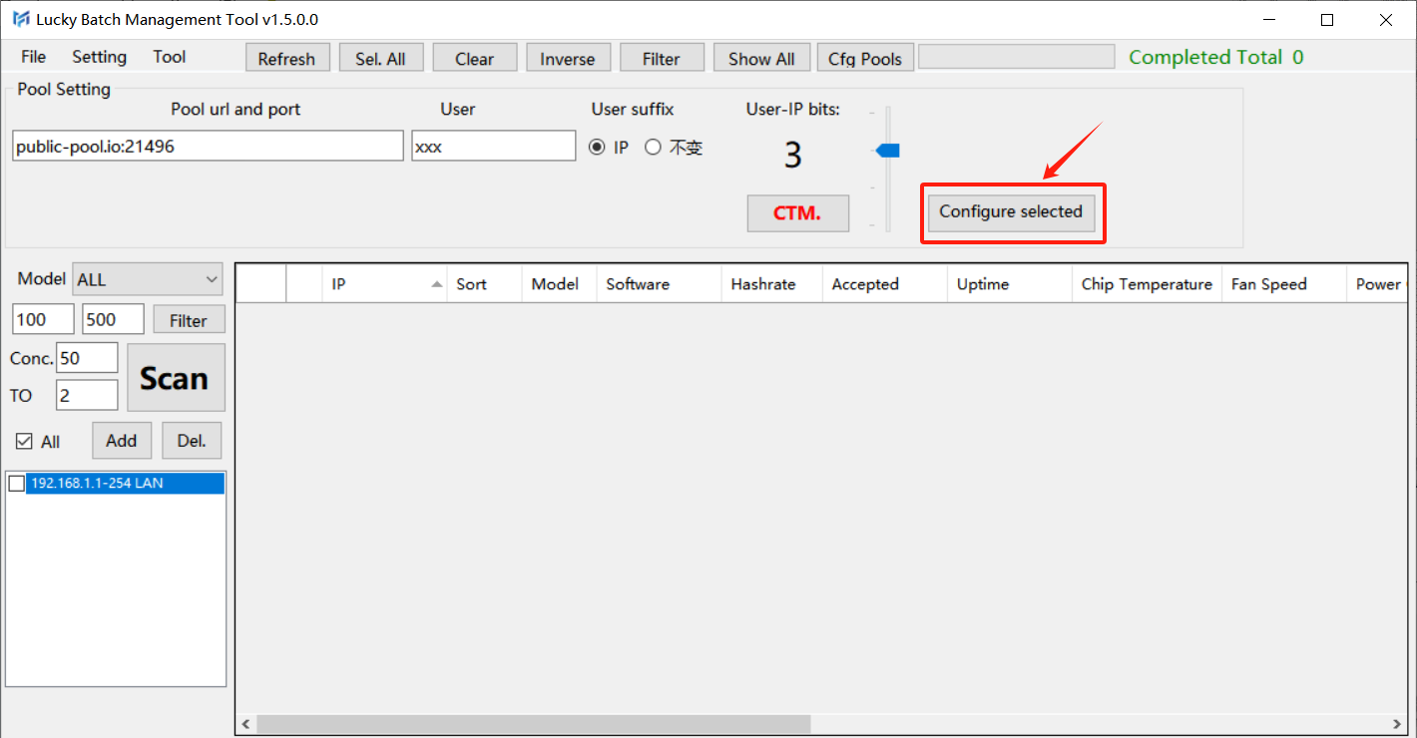Click the Lucky Batch Management app icon
Viewport: 1417px width, 738px height.
[x=20, y=20]
